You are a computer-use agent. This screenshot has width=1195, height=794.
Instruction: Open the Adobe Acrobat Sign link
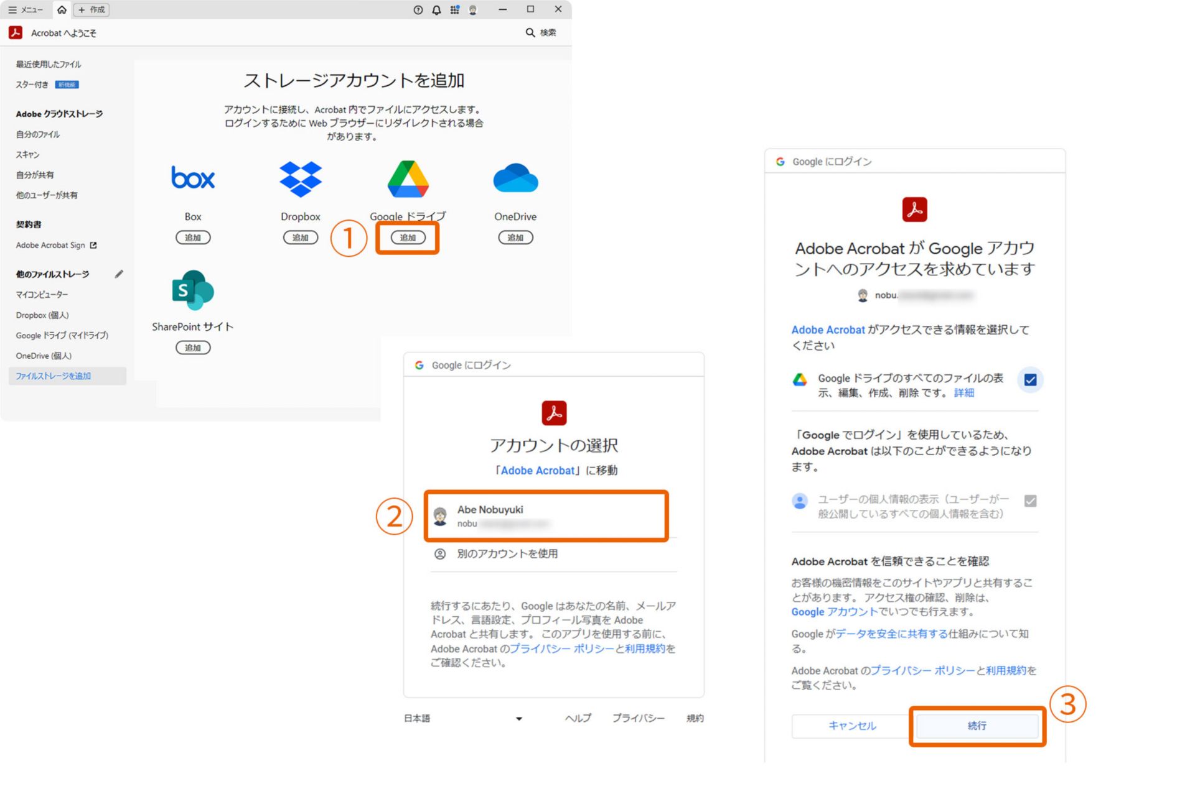[x=50, y=245]
